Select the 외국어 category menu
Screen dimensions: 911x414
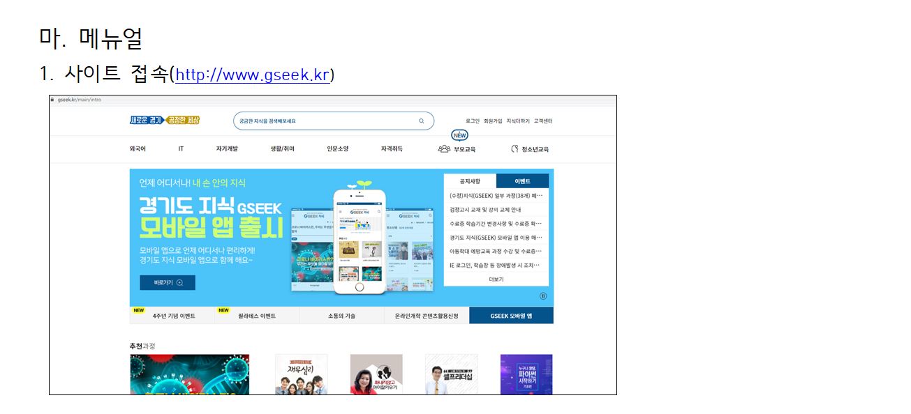click(138, 149)
